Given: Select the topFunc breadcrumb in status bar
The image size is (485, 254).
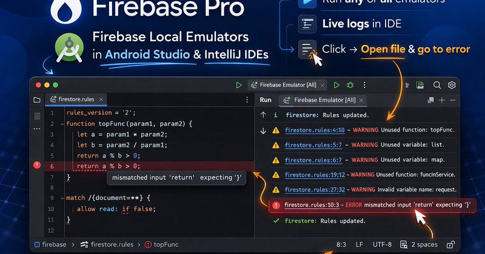Looking at the screenshot, I should click(162, 245).
